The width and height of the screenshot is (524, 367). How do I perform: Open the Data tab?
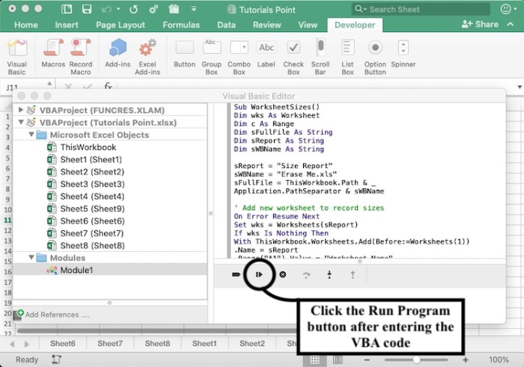click(x=226, y=25)
